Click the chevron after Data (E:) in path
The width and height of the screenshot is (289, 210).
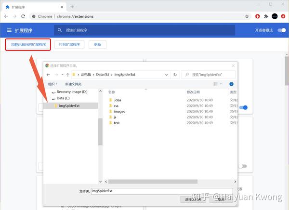click(x=112, y=75)
